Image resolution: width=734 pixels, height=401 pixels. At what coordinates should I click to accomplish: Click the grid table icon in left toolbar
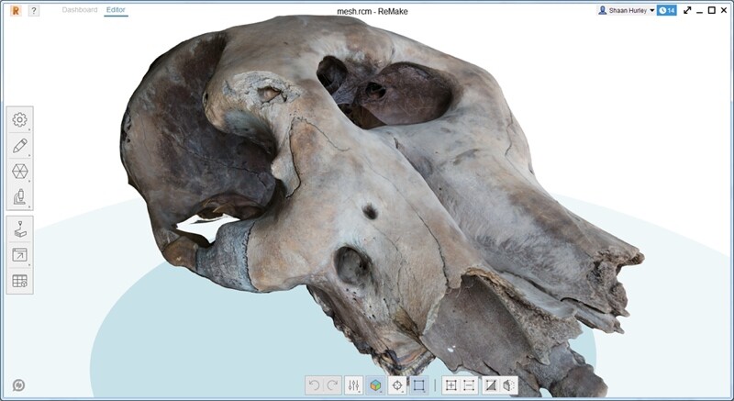pos(19,281)
